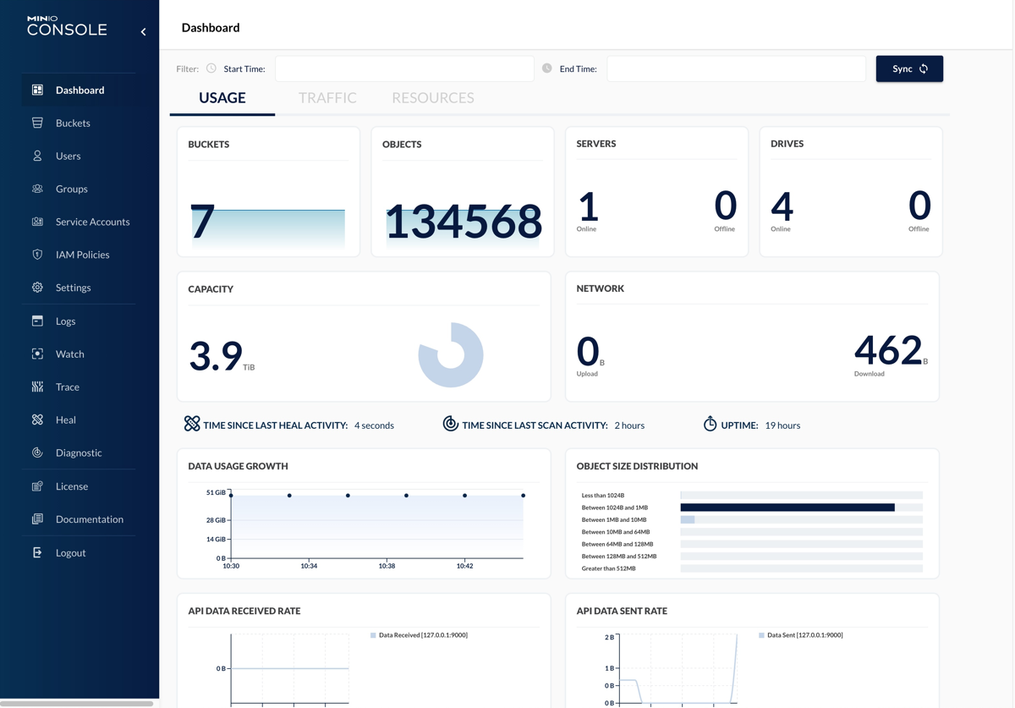The width and height of the screenshot is (1015, 708).
Task: Navigate to IAM Policies
Action: (x=79, y=255)
